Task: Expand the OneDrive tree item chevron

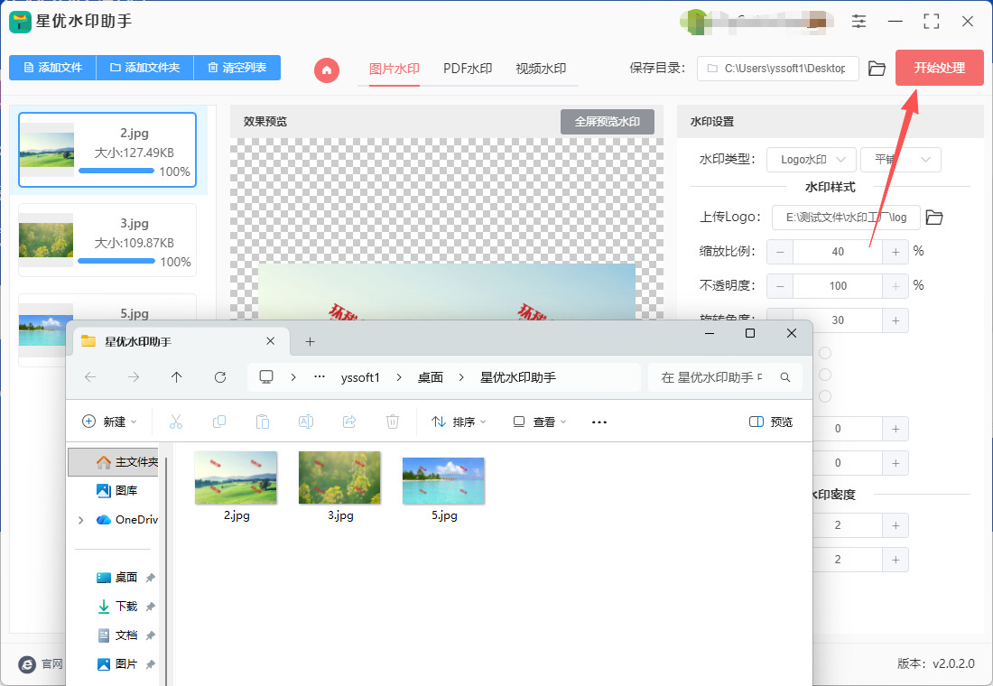Action: 81,520
